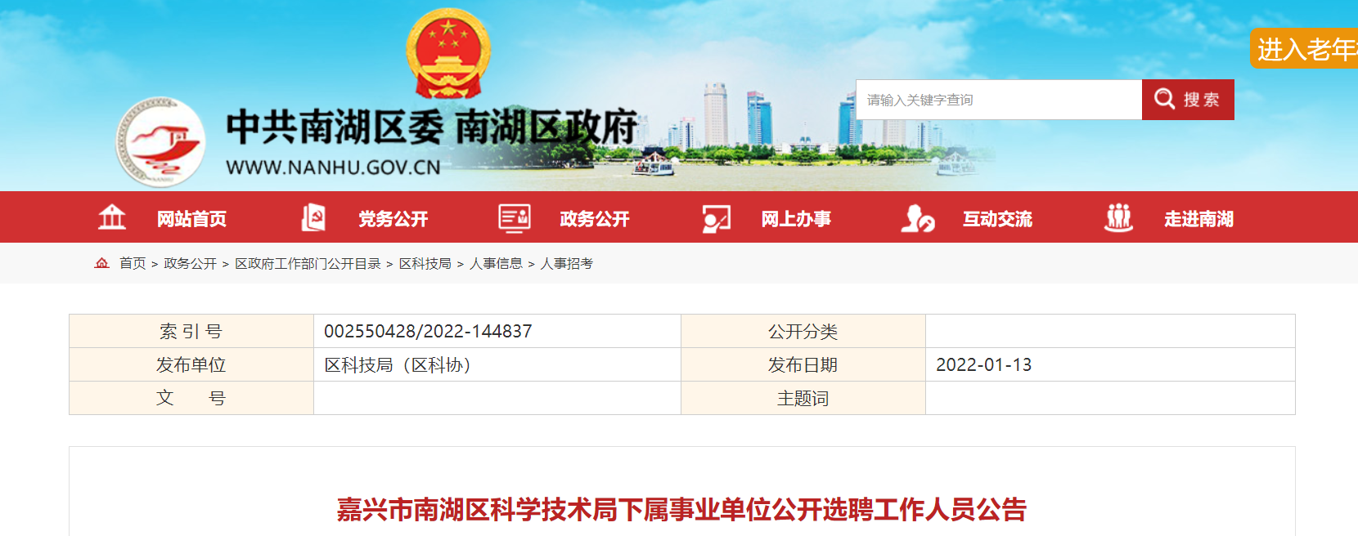Go to 首页 in breadcrumb
Screen dimensions: 1358x536
[133, 263]
